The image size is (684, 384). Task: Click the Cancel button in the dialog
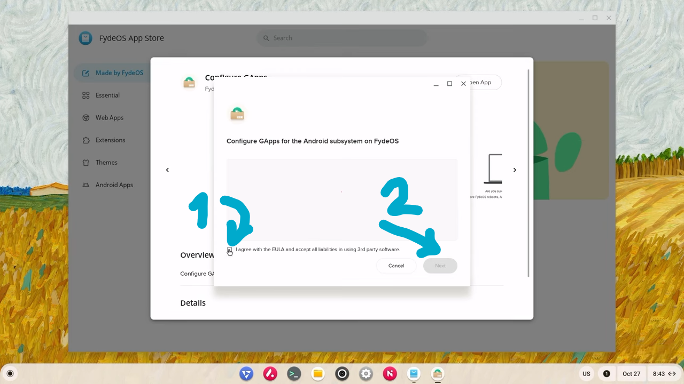coord(396,266)
